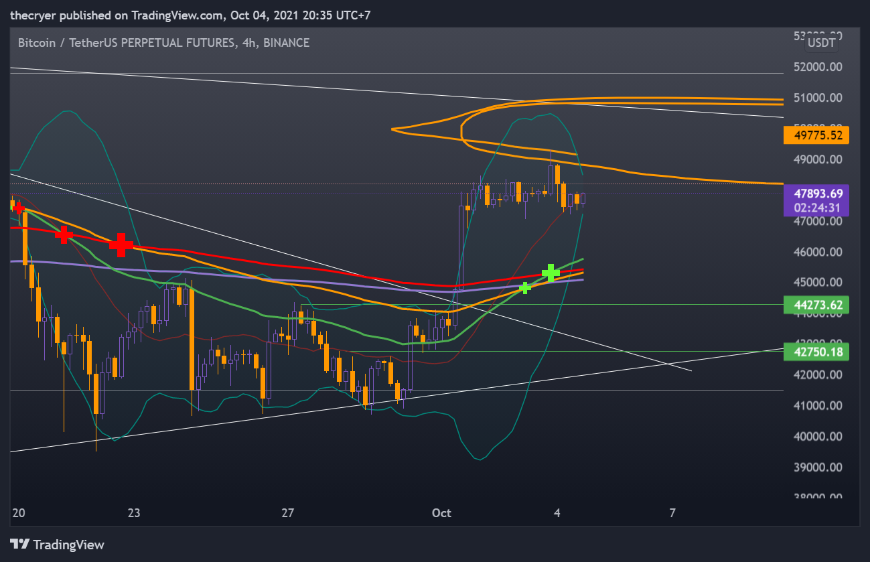Select the purple 47893.69 current price label
The height and width of the screenshot is (562, 870).
(x=818, y=193)
